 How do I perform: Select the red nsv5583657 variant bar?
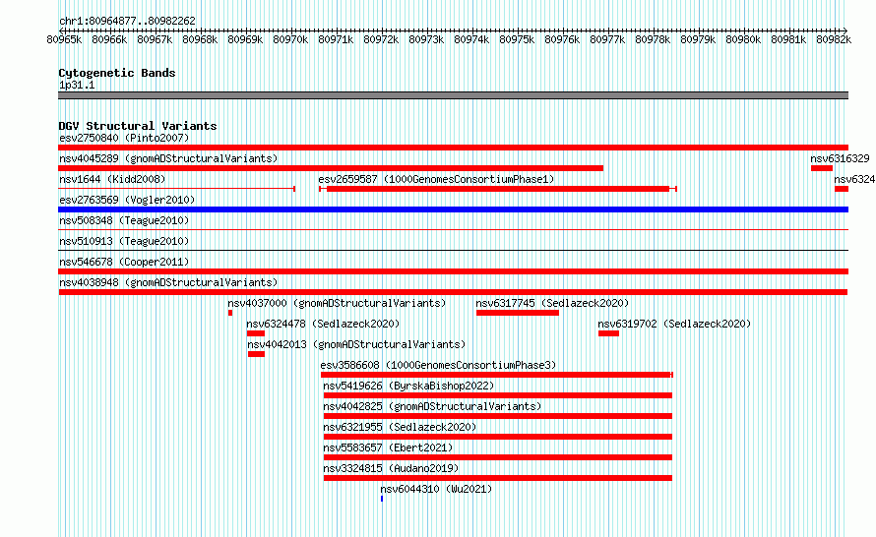(x=498, y=457)
